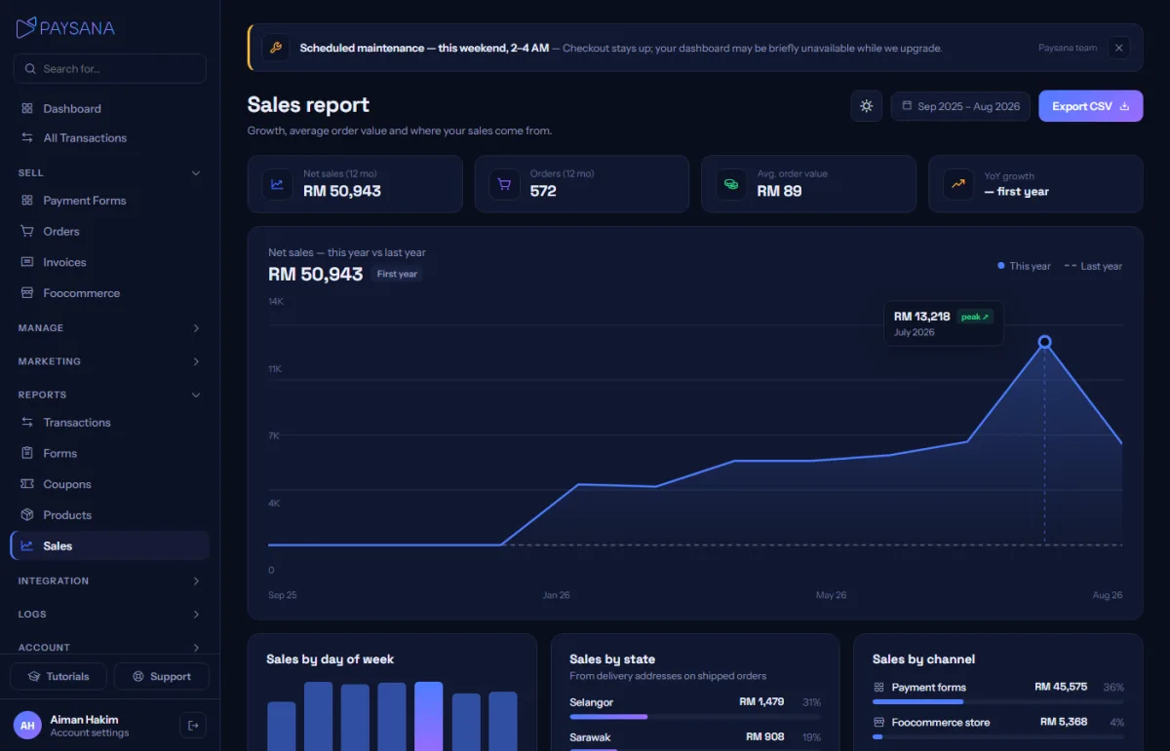
Task: Click the Foocommerce store progress bar
Action: (x=998, y=736)
